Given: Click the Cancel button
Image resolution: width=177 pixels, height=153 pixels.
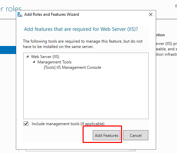Looking at the screenshot, I should pyautogui.click(x=136, y=135).
